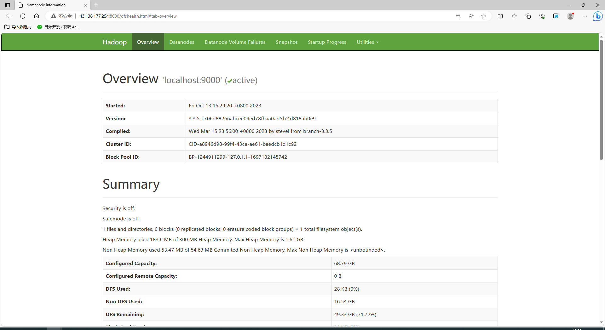
Task: Click the scrollbar down arrow
Action: click(601, 322)
